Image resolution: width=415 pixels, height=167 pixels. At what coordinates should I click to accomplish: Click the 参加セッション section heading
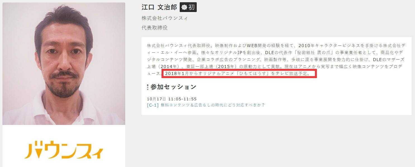tap(174, 87)
